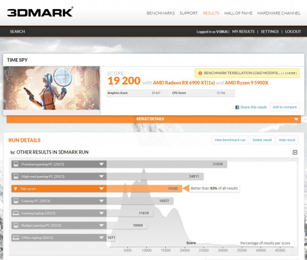
Task: Click the 11619 score bar
Action: coord(130,213)
